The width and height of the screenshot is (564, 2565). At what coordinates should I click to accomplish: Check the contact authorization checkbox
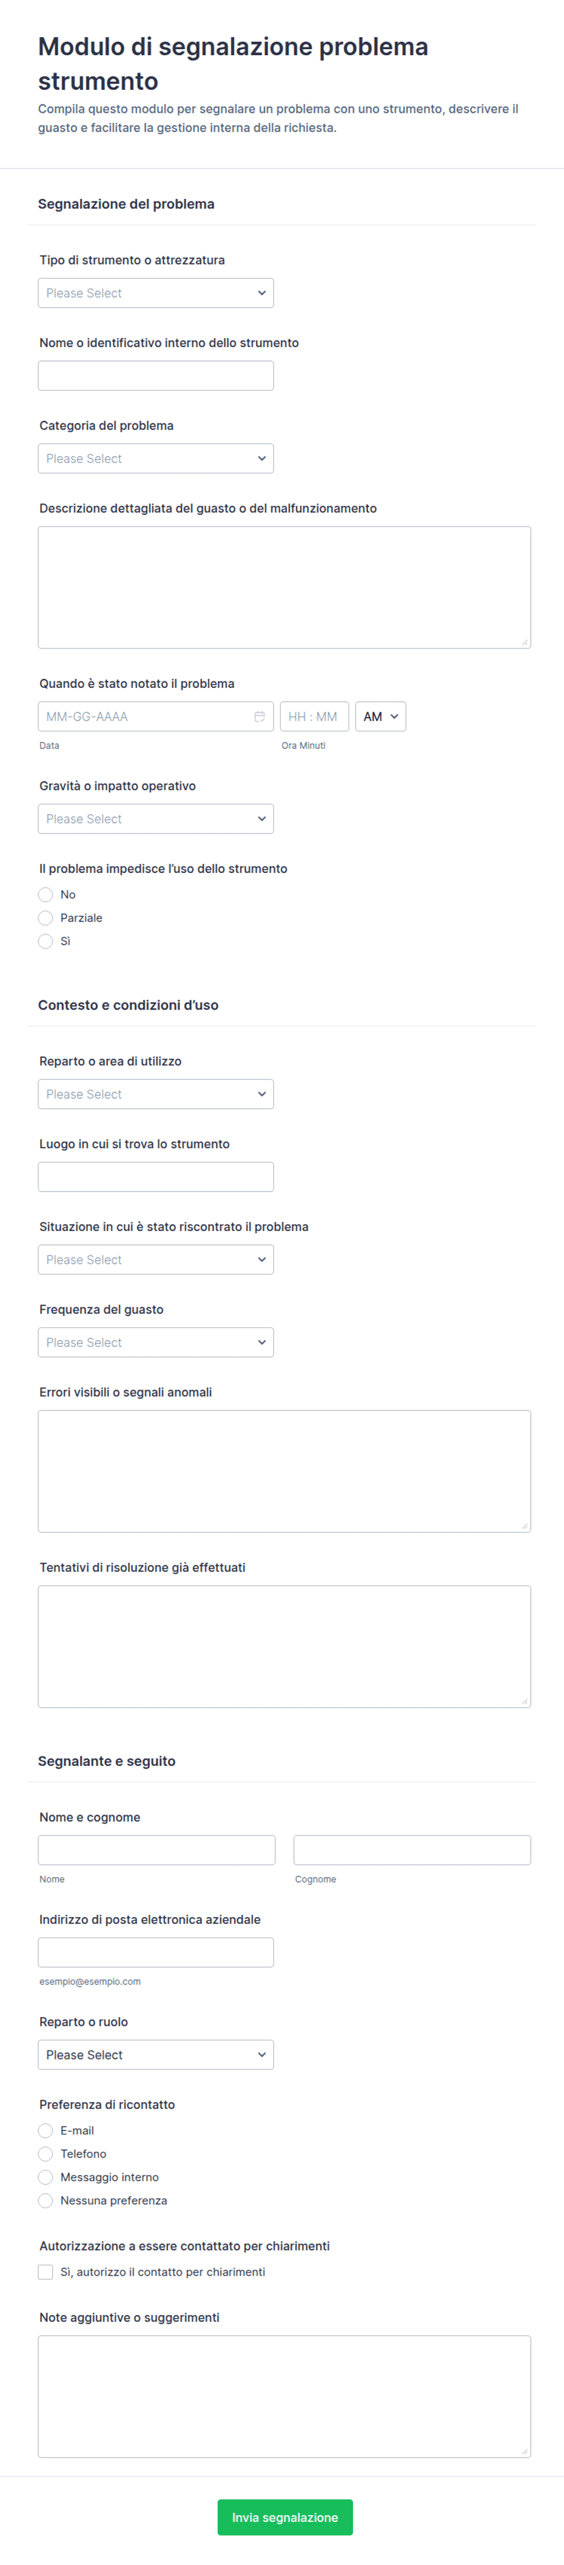pos(45,2272)
